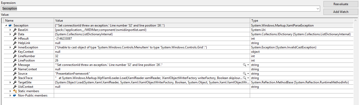Viewport: 359px width, 105px height.
Task: Open StackTrace visualizer dropdown arrow
Action: tap(248, 78)
